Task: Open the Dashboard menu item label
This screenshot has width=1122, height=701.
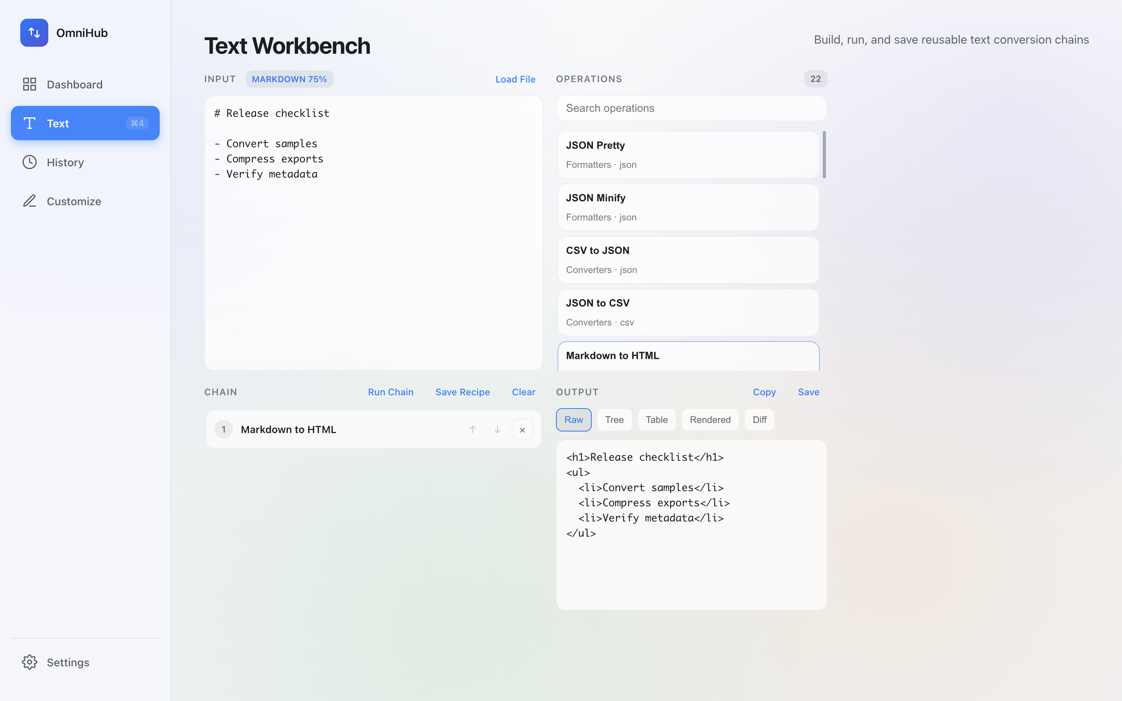Action: (x=75, y=85)
